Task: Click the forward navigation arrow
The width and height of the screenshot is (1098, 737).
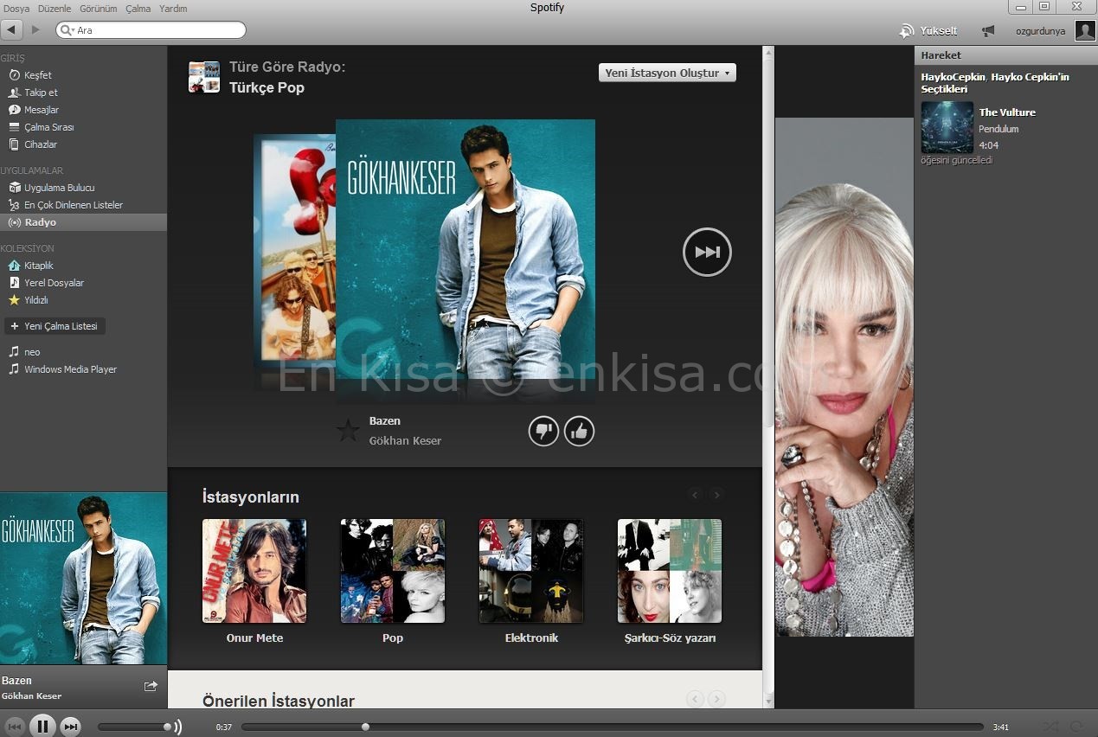Action: point(35,29)
